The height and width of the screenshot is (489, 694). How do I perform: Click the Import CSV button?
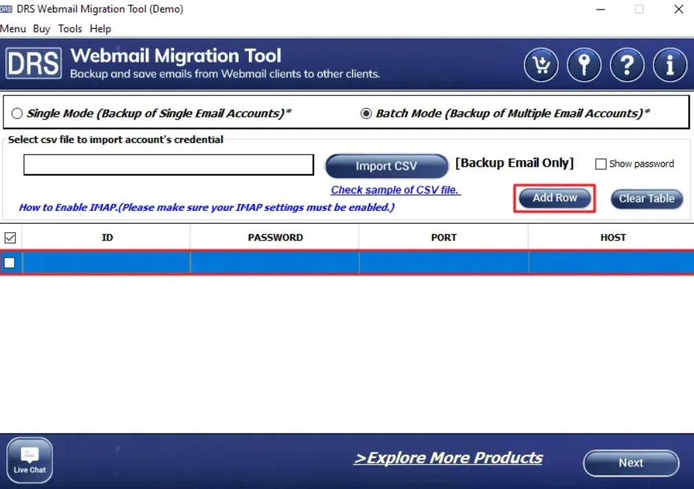tap(386, 166)
